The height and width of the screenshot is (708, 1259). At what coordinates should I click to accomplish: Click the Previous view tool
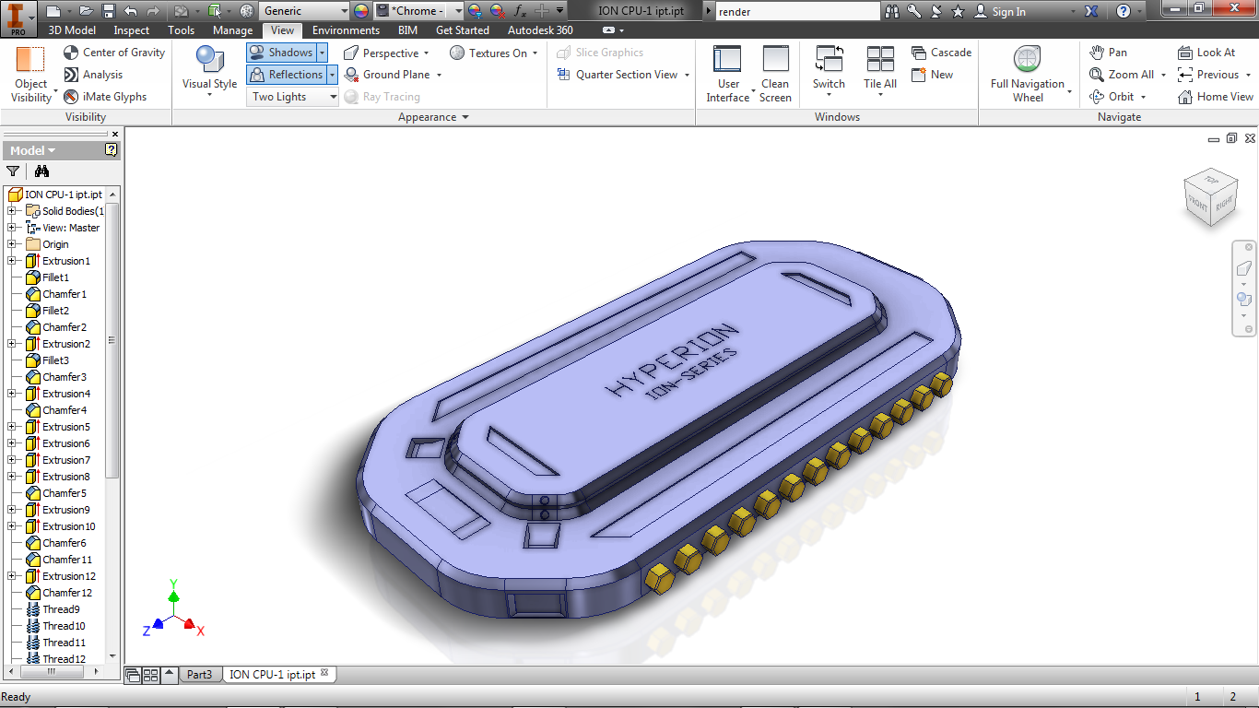1208,75
